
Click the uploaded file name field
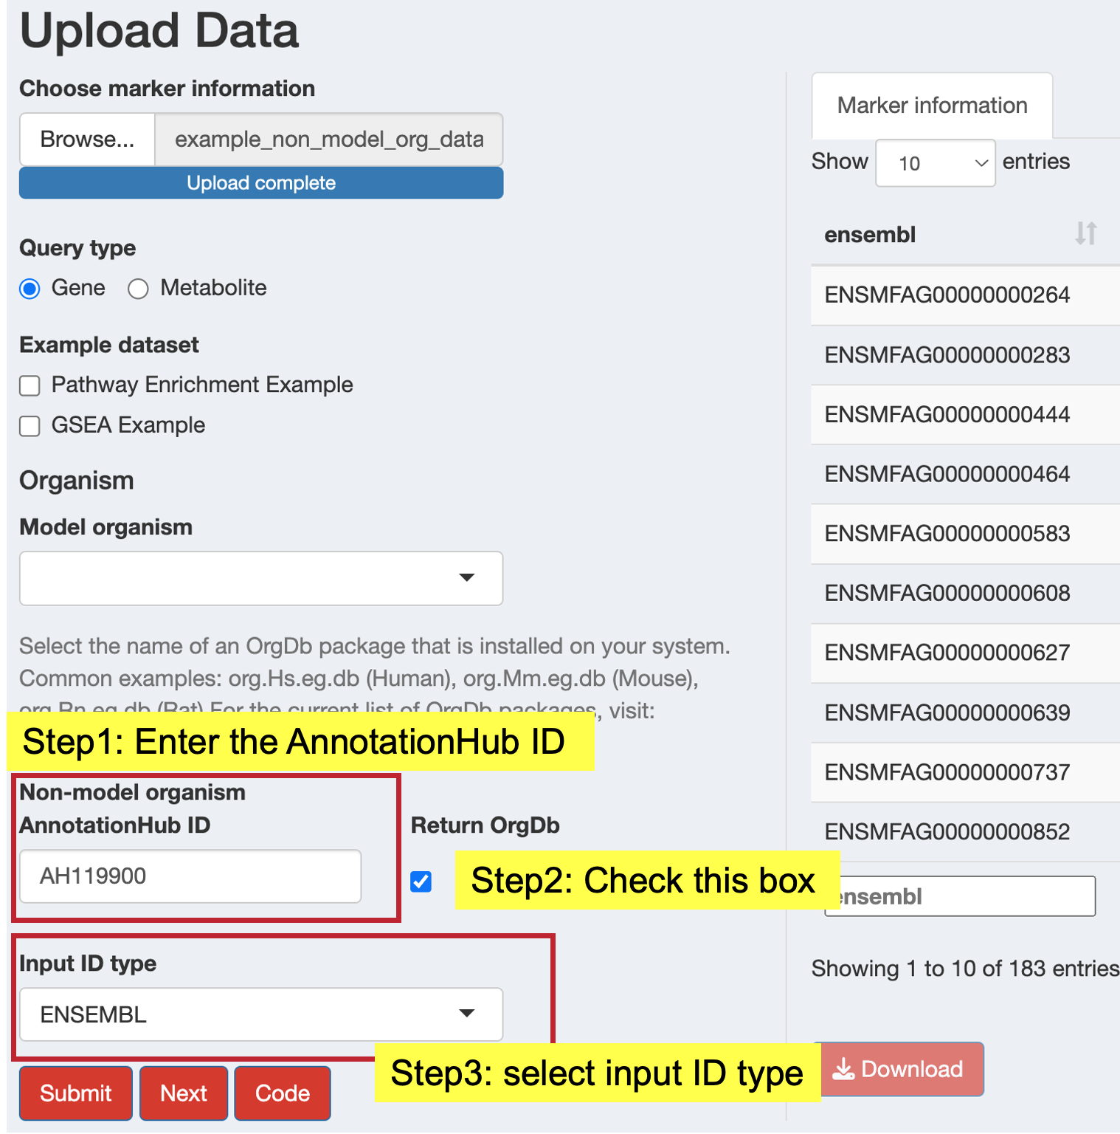tap(329, 139)
